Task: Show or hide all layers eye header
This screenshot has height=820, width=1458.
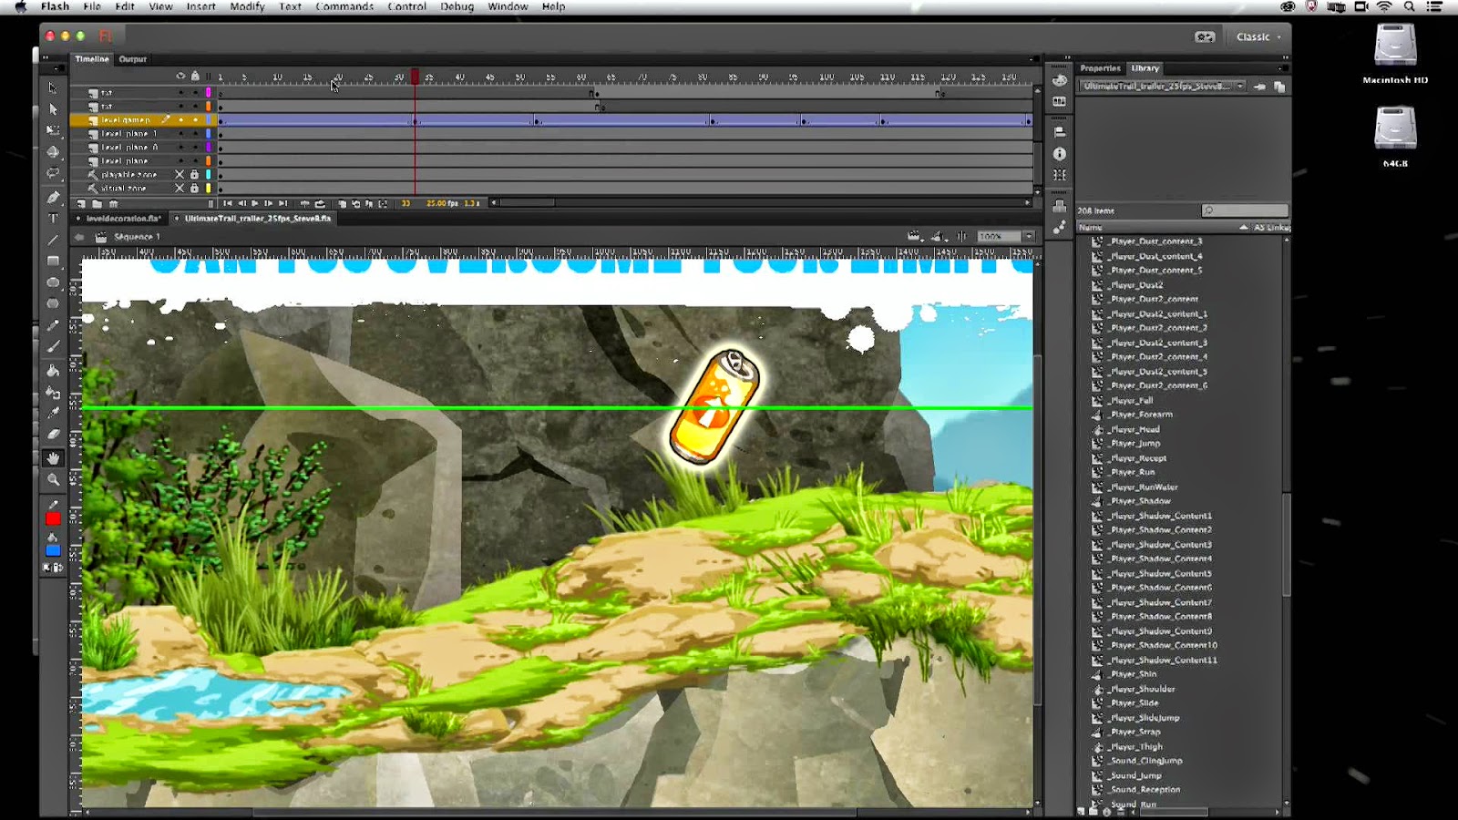Action: pos(180,77)
